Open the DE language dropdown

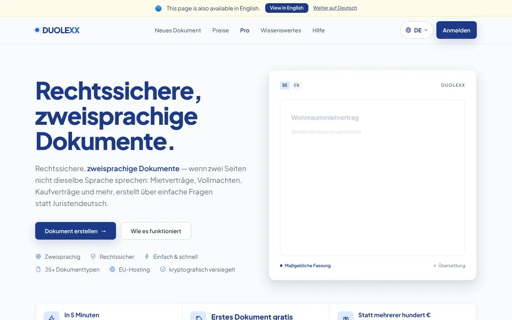(x=416, y=30)
